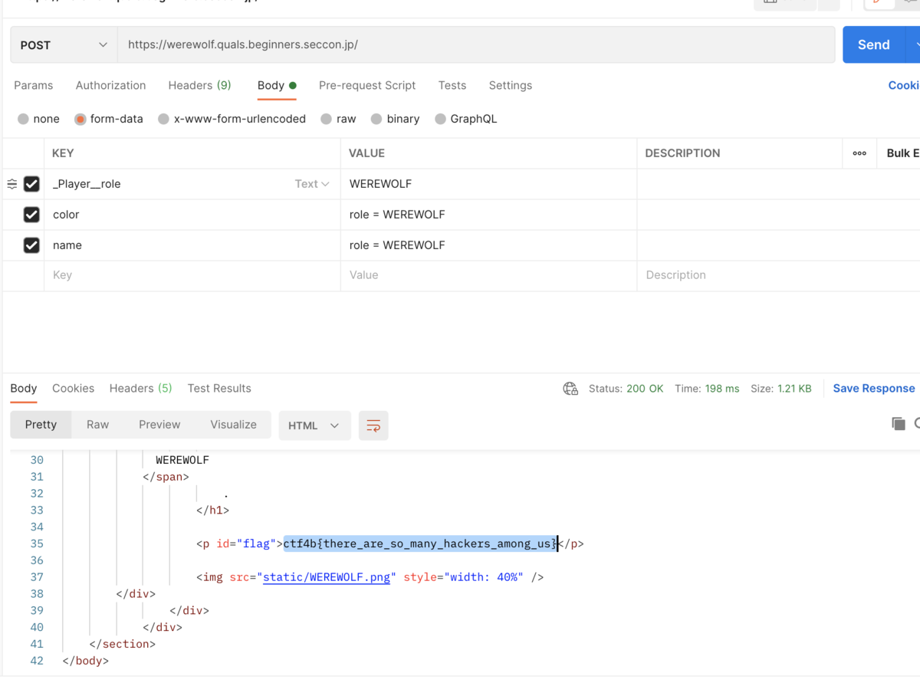Screen dimensions: 920x683
Task: Click the Status 200 OK indicator
Action: [x=626, y=389]
